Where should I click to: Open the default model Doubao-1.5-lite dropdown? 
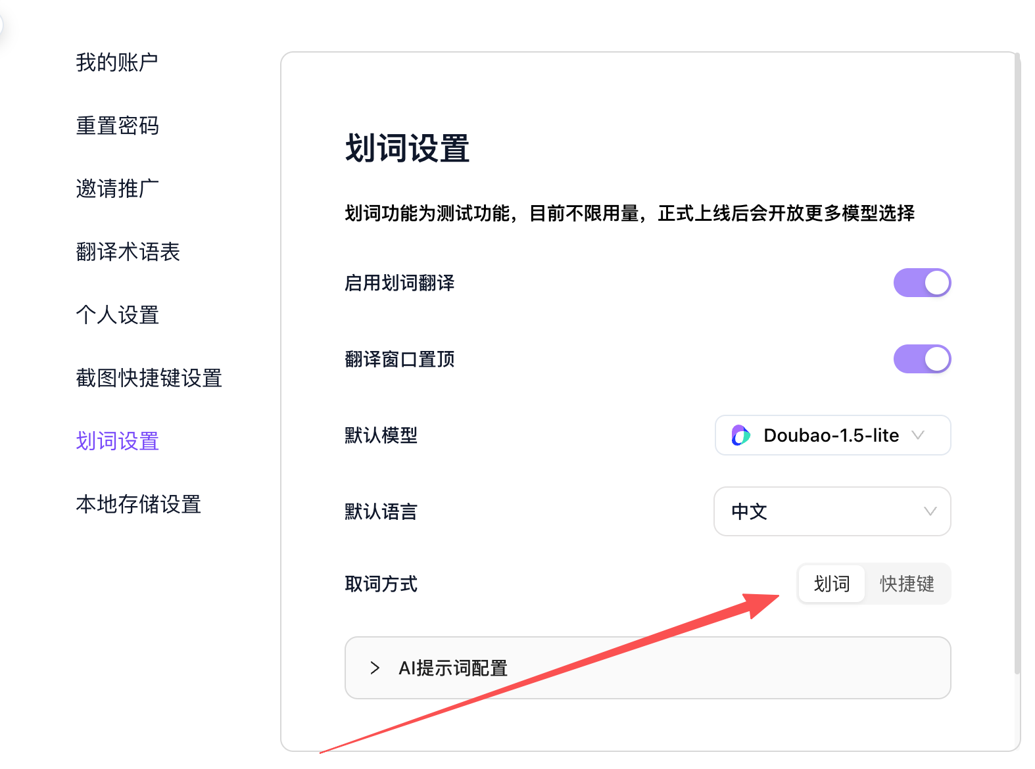point(832,435)
